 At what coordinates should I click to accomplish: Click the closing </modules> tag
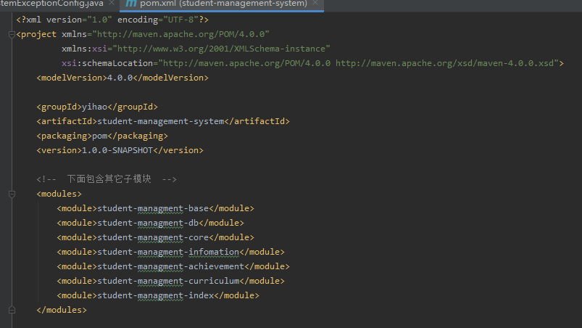[x=62, y=309]
